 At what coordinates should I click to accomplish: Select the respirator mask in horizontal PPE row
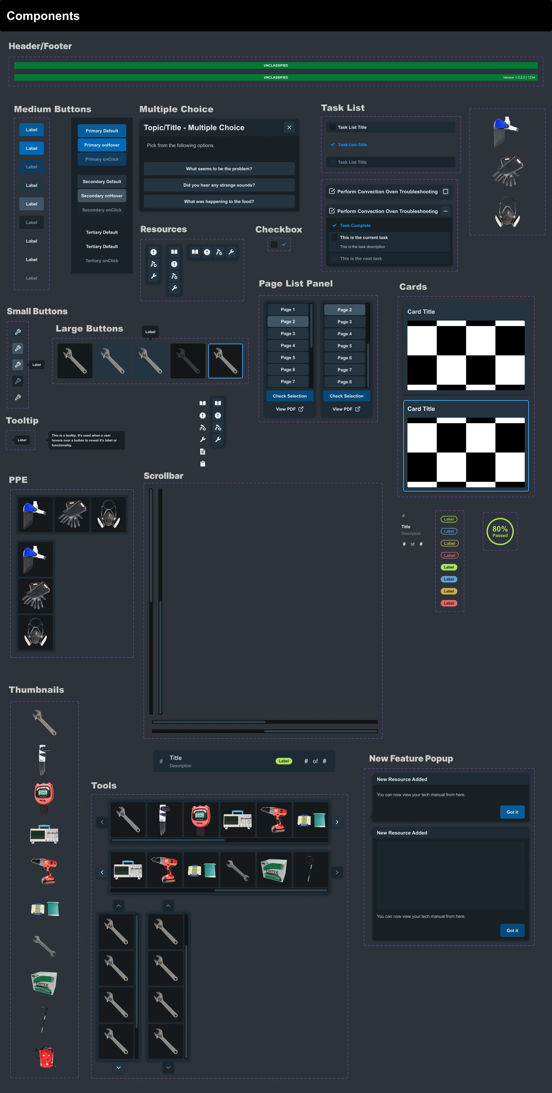pos(108,514)
